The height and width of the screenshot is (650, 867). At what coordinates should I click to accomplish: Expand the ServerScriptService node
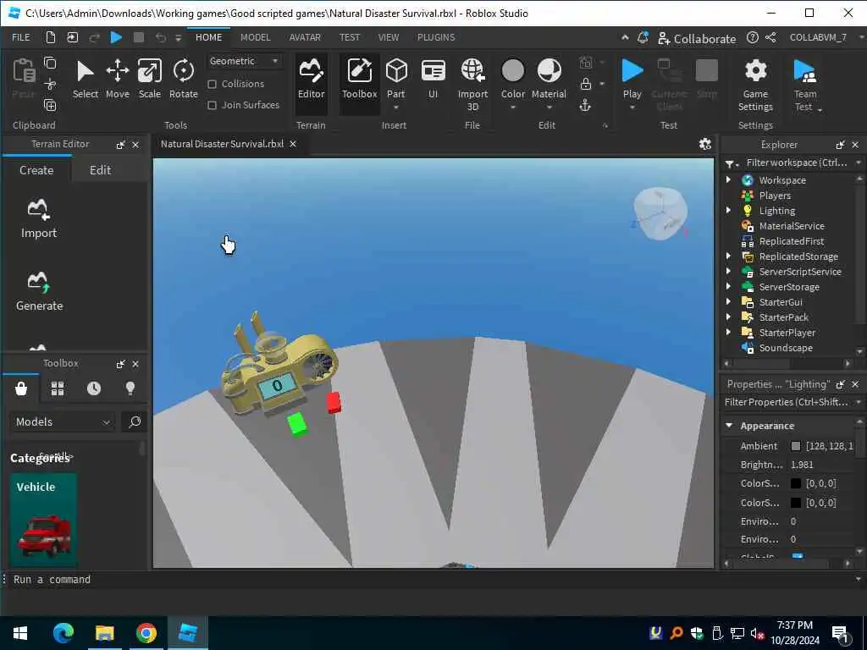click(728, 272)
